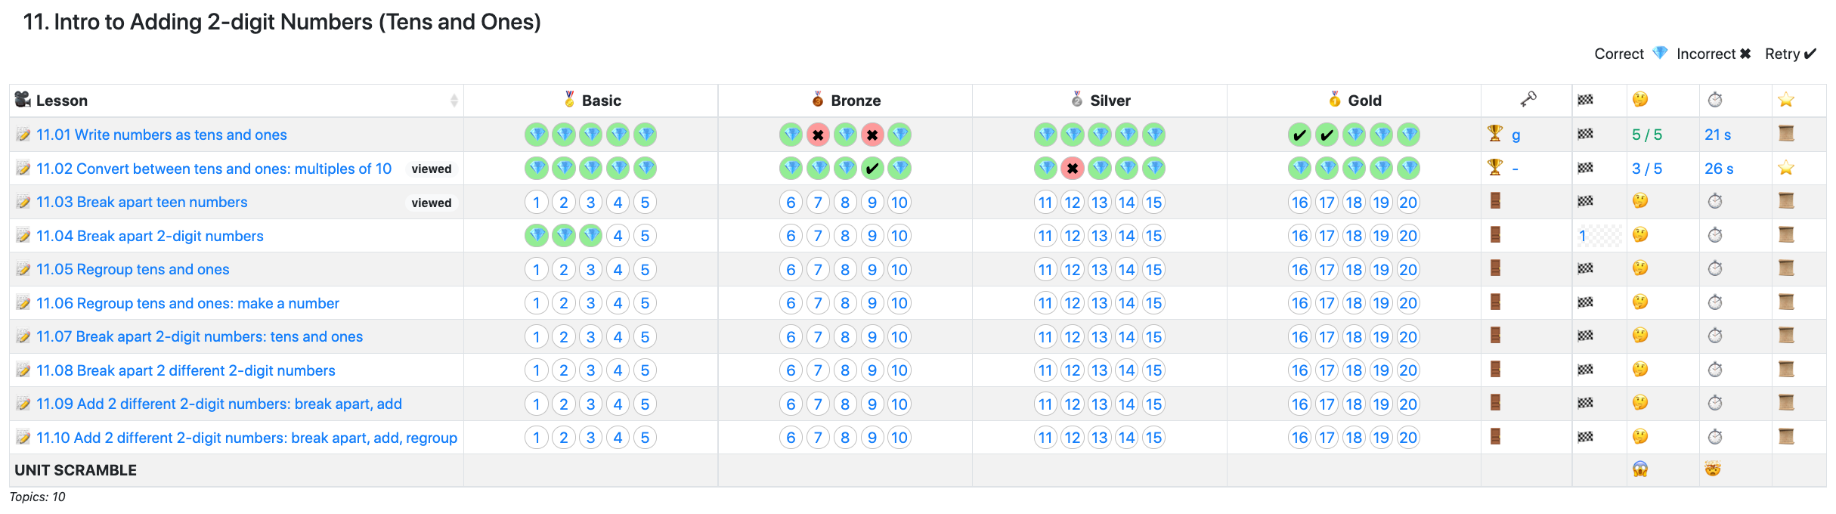Image resolution: width=1836 pixels, height=514 pixels.
Task: Sort the table by the Lesson column
Action: pyautogui.click(x=454, y=101)
